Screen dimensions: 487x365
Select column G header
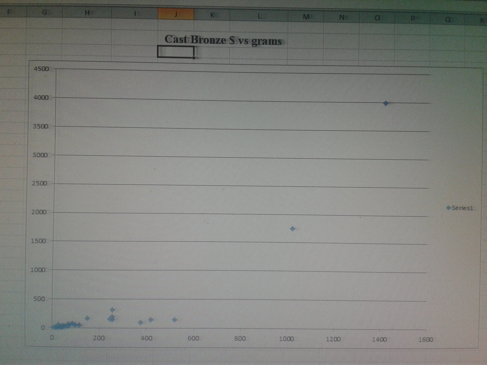tap(44, 12)
